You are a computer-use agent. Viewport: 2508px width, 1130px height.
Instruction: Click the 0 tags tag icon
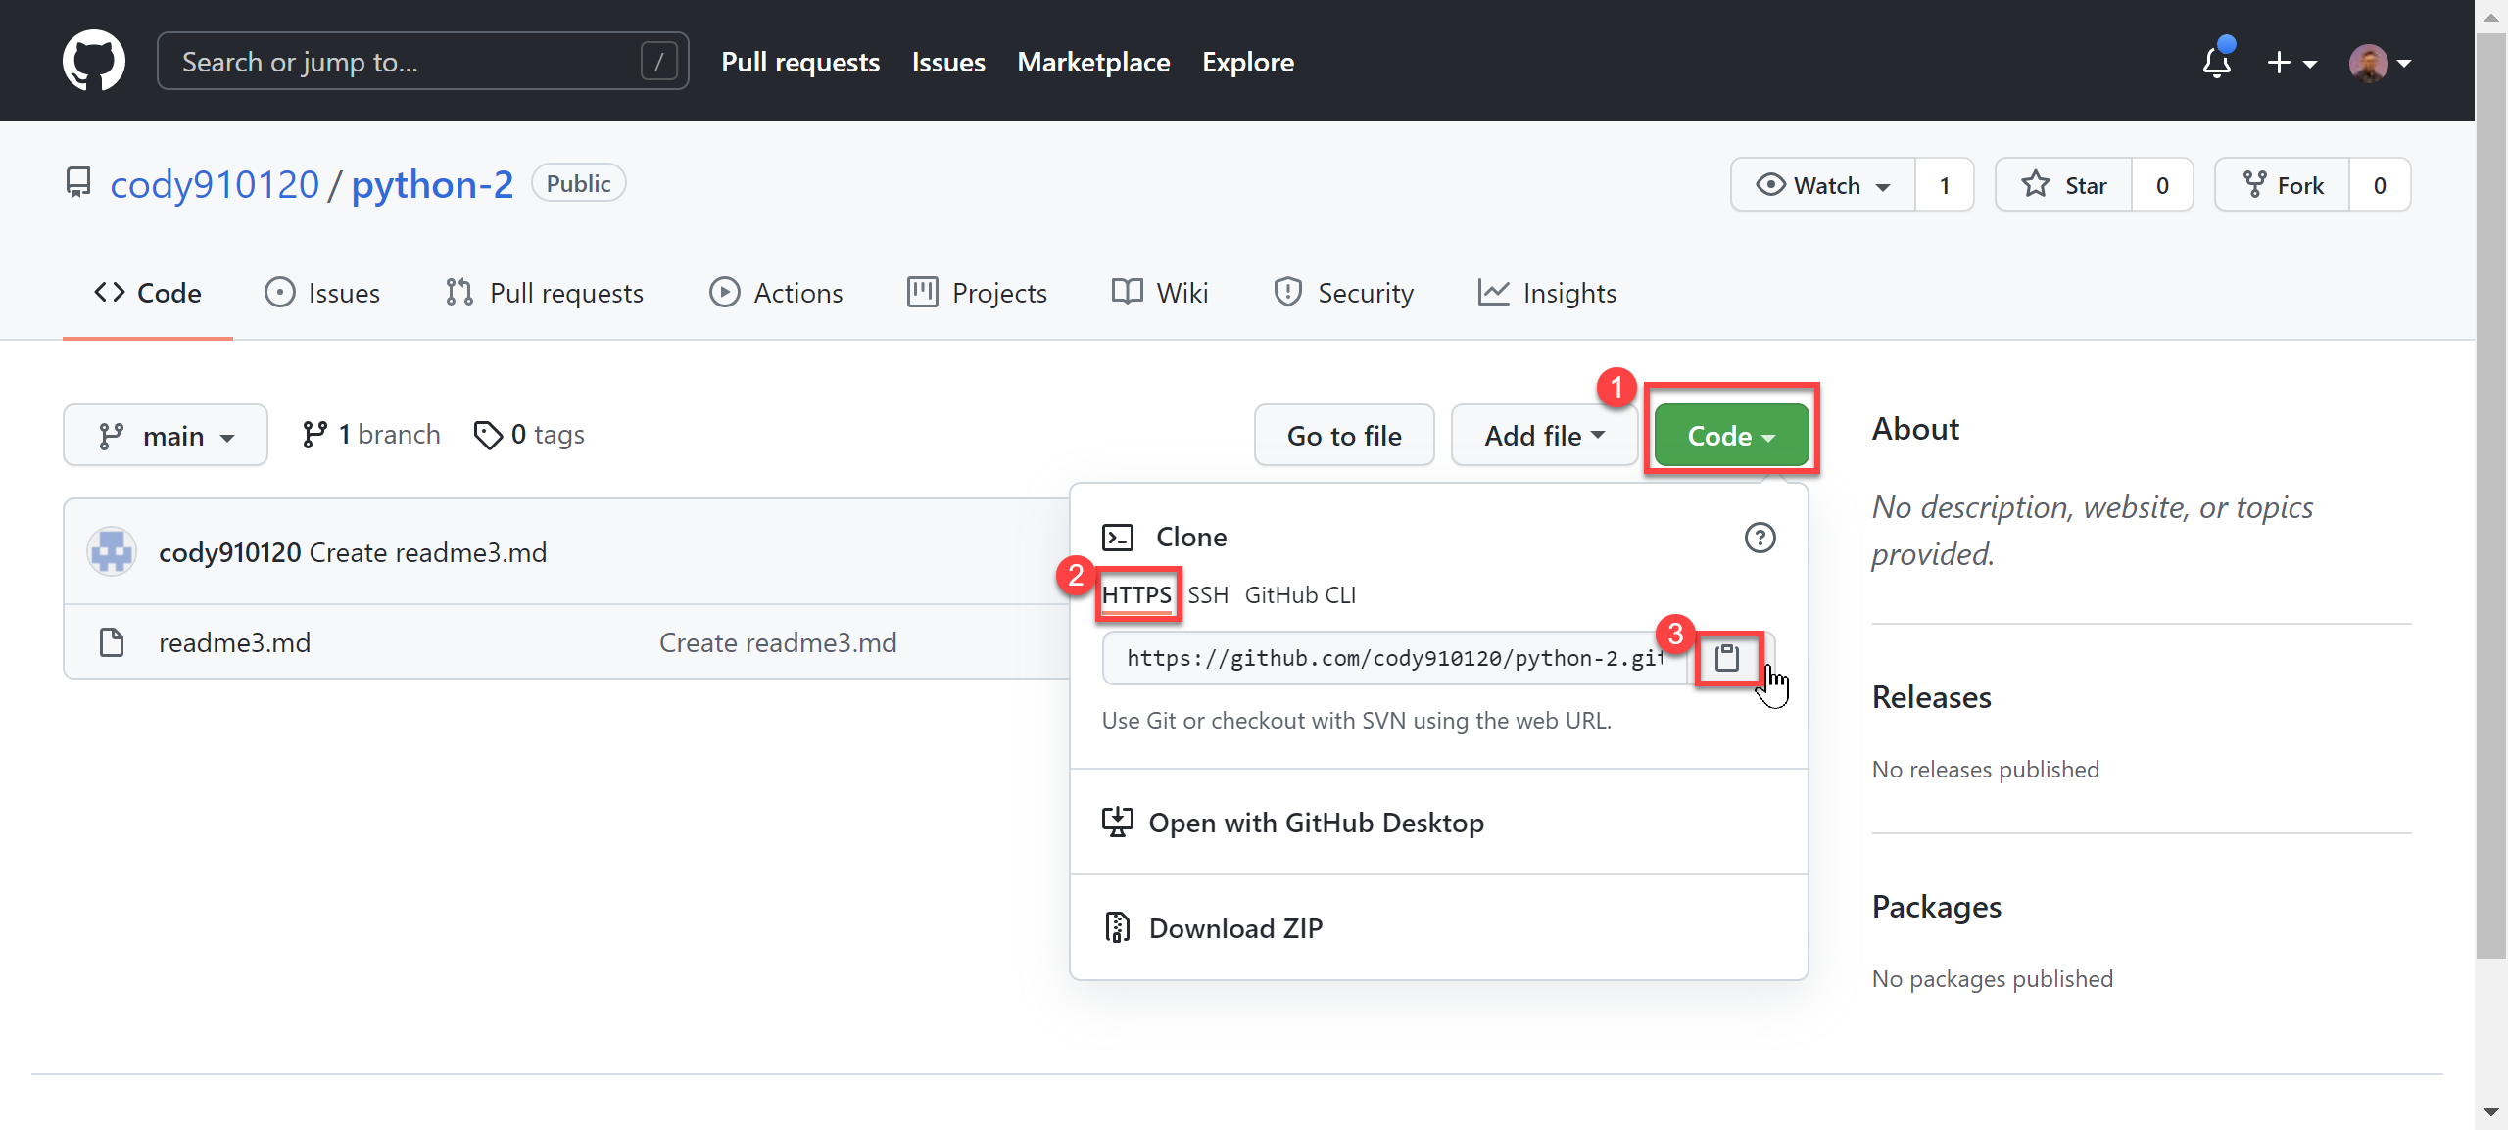point(488,435)
